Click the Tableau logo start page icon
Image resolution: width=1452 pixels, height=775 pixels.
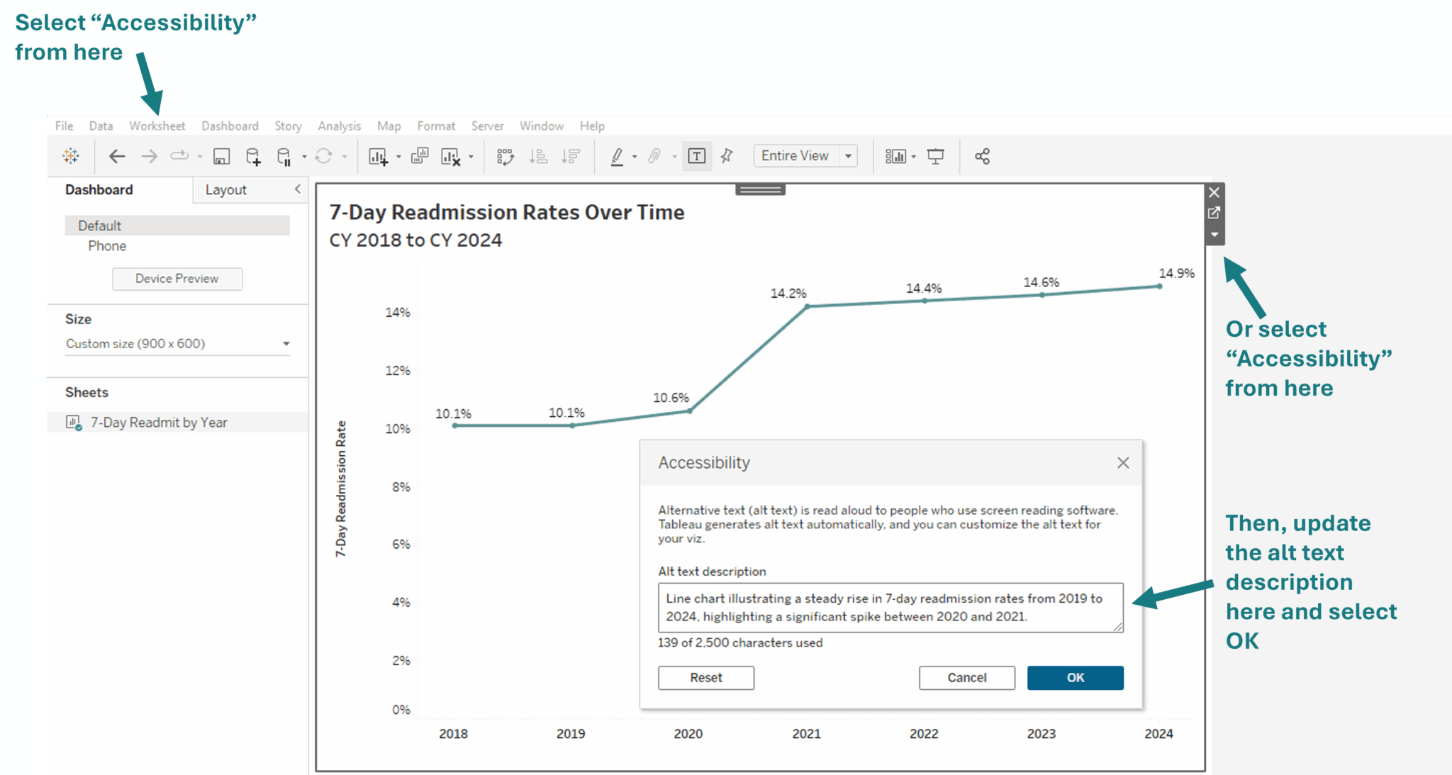(x=71, y=156)
